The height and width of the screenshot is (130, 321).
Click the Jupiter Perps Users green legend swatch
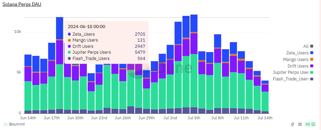pyautogui.click(x=312, y=72)
